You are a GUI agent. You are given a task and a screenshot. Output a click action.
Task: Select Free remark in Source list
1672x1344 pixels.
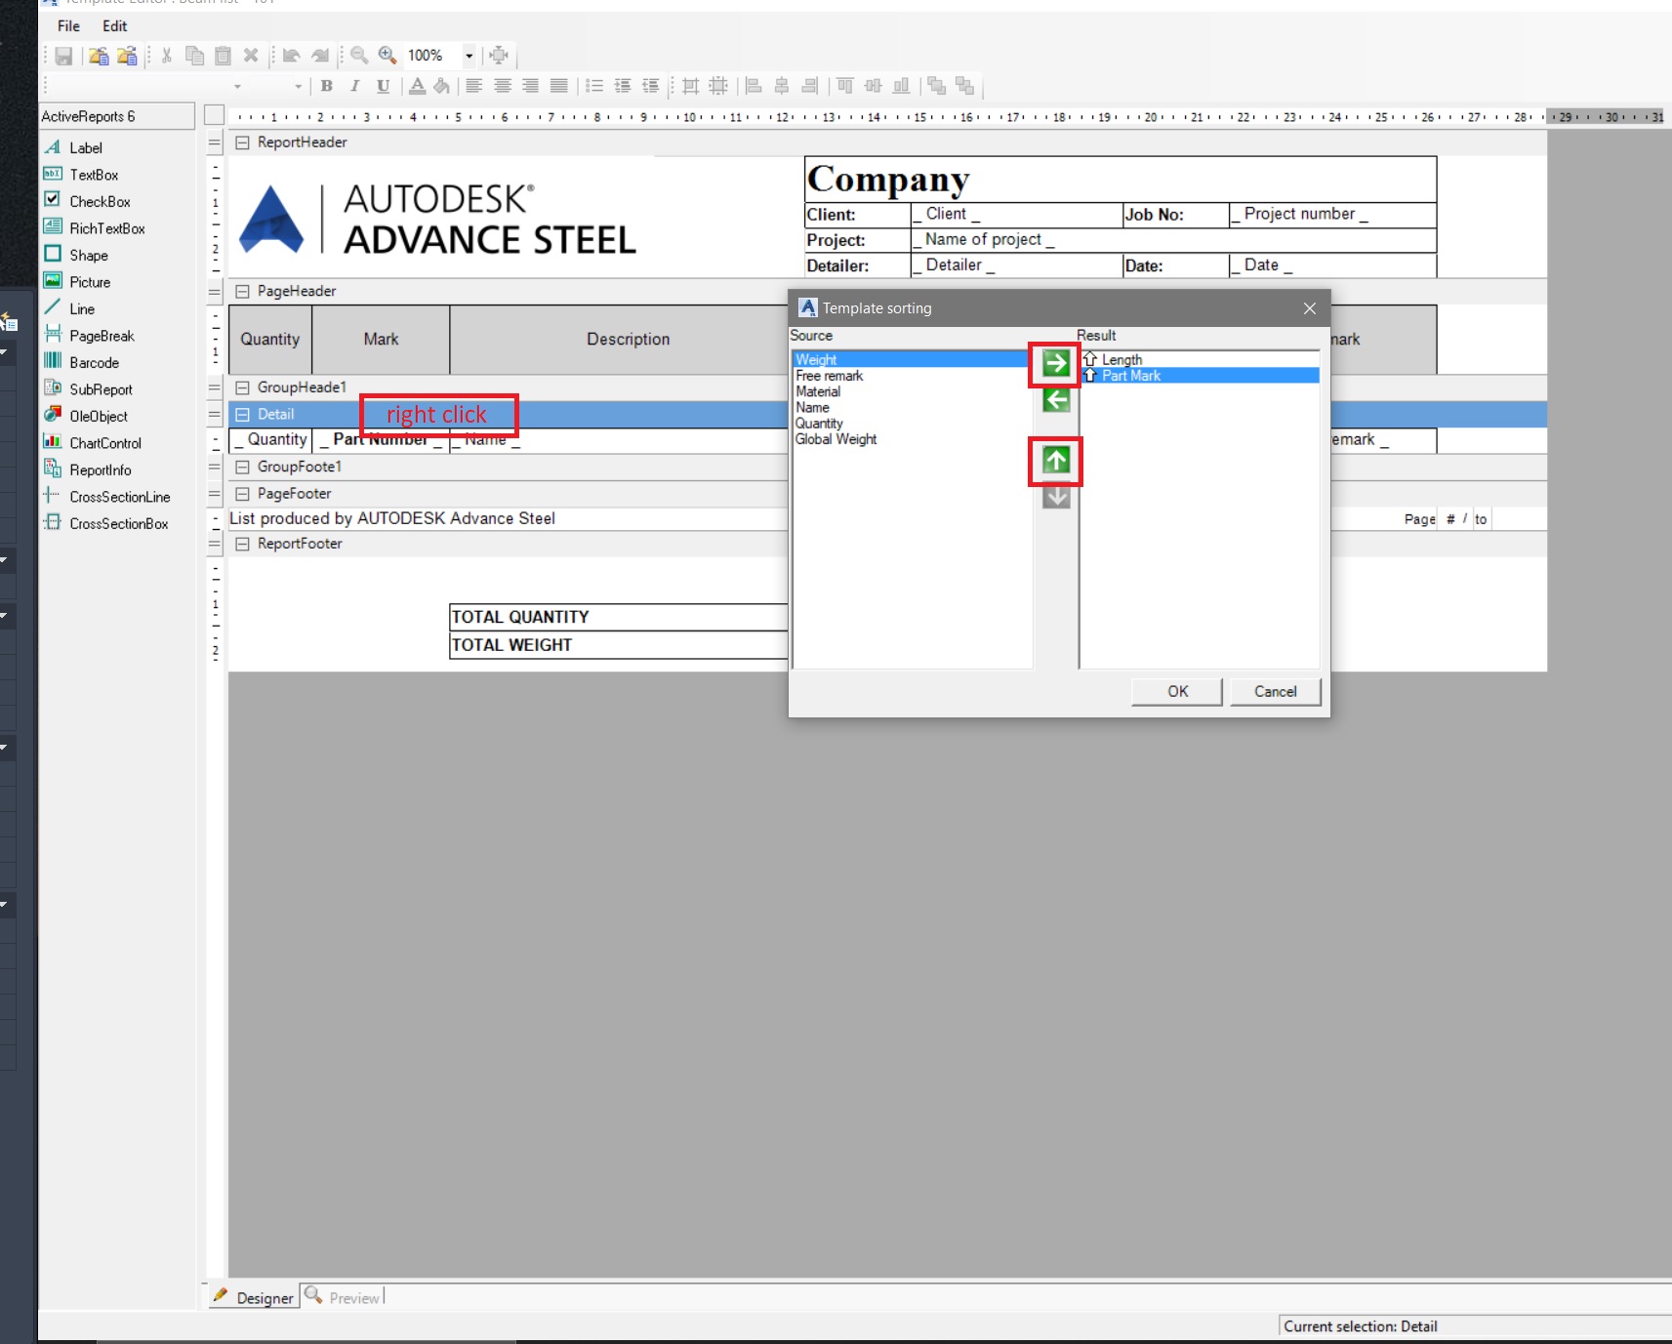[x=829, y=376]
